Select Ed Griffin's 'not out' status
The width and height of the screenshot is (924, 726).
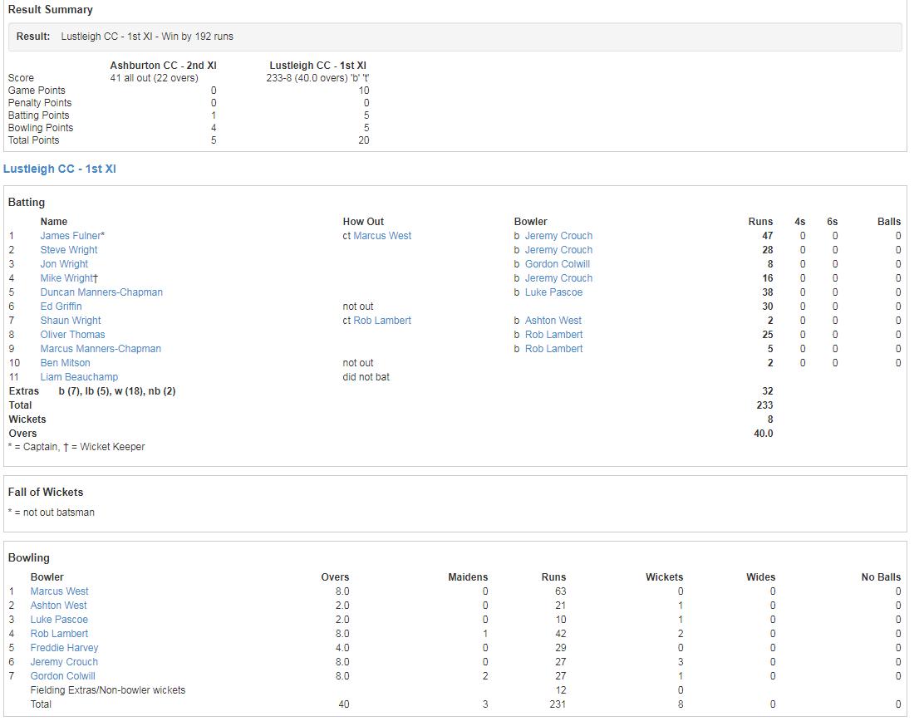358,307
